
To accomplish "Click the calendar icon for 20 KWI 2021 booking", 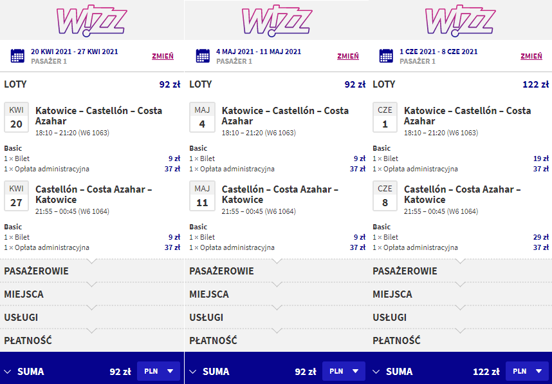I will pyautogui.click(x=17, y=56).
